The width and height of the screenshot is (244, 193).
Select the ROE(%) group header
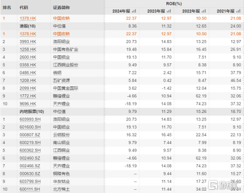(174, 4)
